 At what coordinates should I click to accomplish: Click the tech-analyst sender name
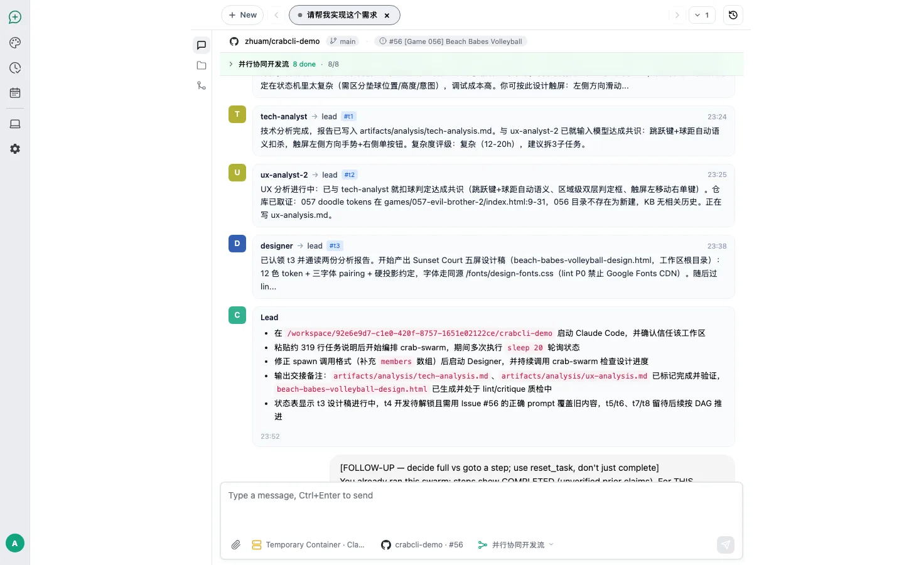click(x=284, y=116)
